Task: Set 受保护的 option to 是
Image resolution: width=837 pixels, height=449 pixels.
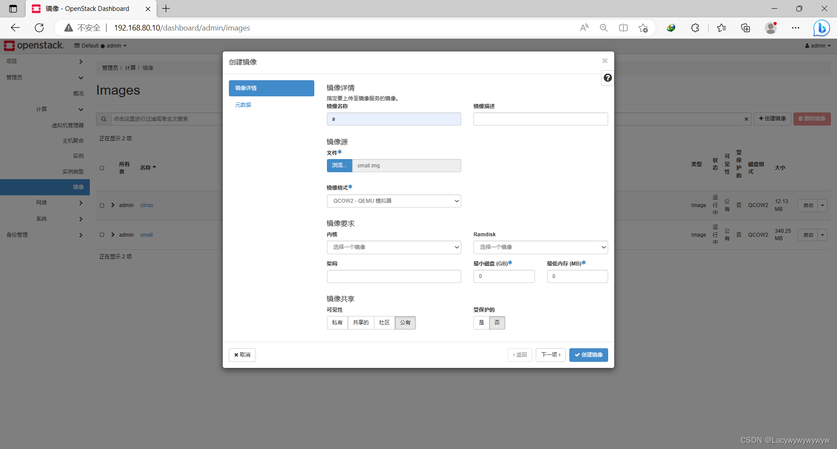Action: click(x=481, y=323)
